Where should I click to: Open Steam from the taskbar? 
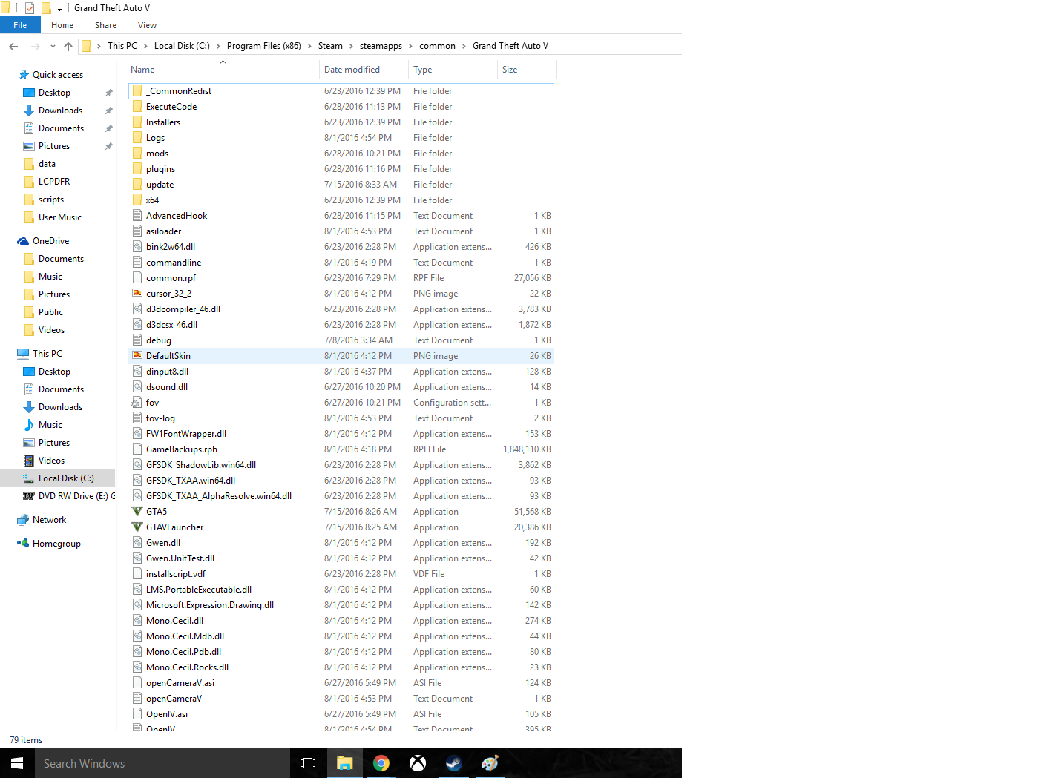point(454,763)
